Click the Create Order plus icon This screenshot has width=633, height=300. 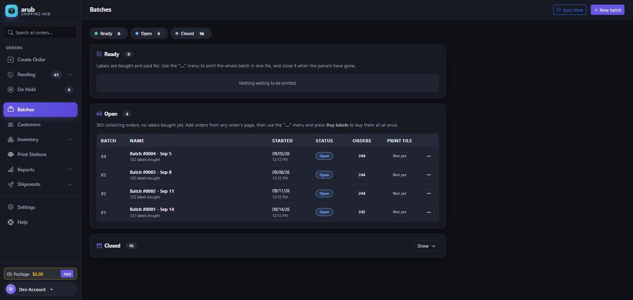point(10,60)
